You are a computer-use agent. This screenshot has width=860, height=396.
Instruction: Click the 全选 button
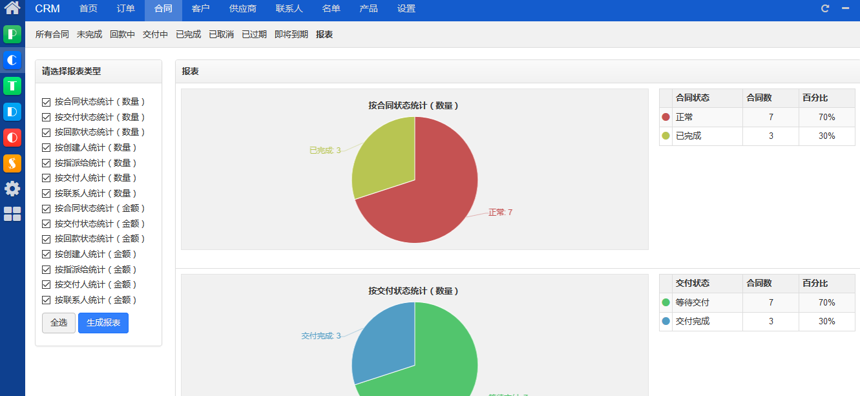pos(59,323)
